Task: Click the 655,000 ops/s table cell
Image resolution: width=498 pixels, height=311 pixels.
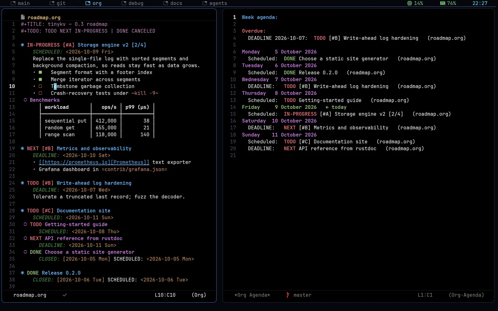Action: [106, 128]
